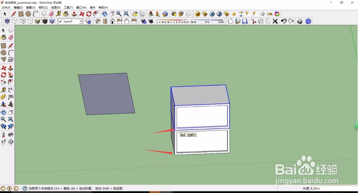The width and height of the screenshot is (358, 193).
Task: Select the Move tool in top toolbar
Action: (82, 14)
